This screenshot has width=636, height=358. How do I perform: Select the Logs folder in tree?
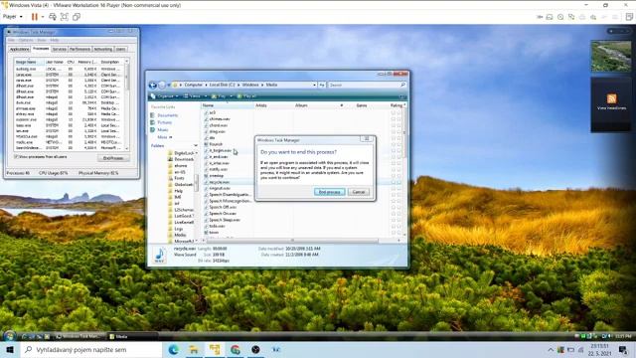point(175,229)
